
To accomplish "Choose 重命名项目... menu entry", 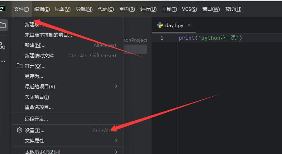I will (68, 107).
